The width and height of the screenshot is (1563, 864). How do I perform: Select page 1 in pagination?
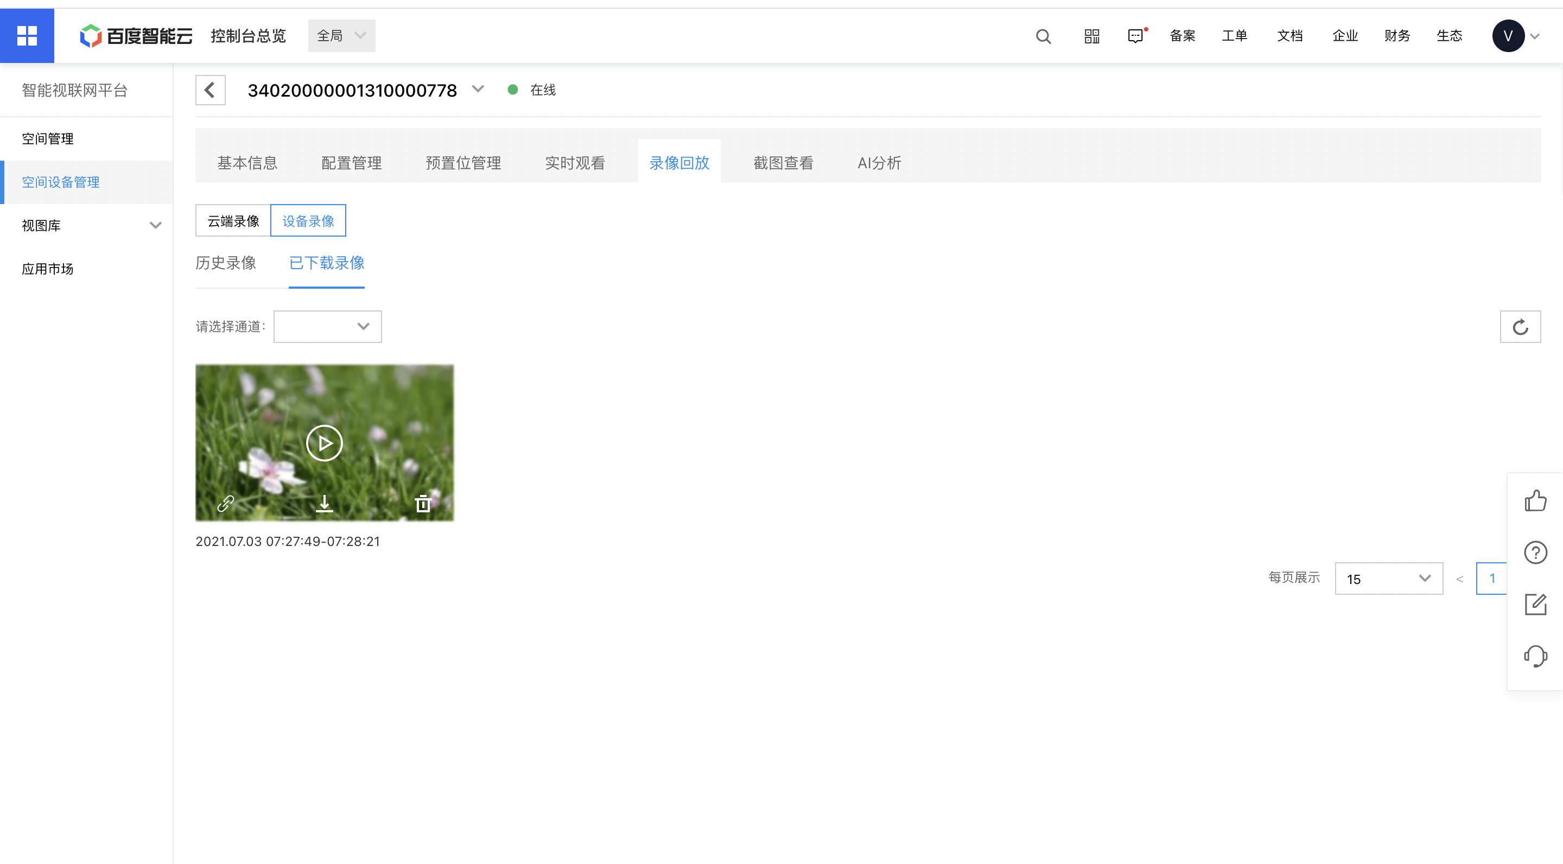[1492, 579]
